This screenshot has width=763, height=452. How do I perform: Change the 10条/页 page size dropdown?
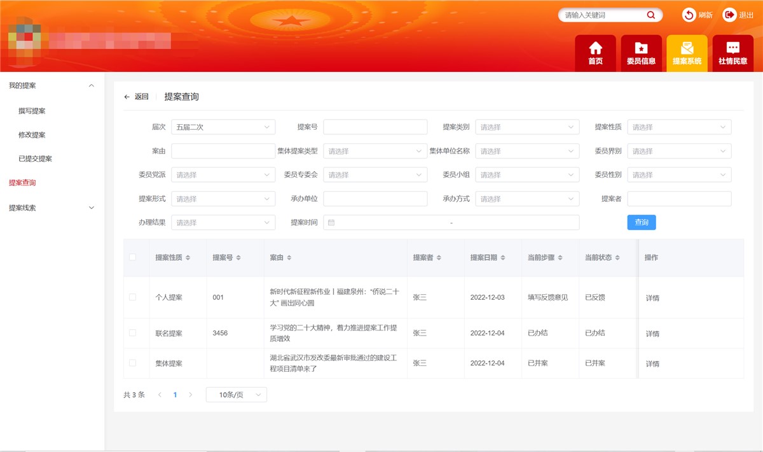point(237,395)
